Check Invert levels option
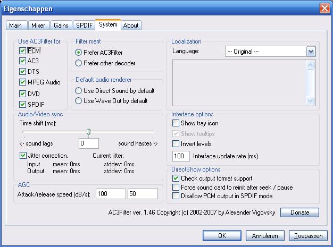This screenshot has height=247, width=333. 176,144
